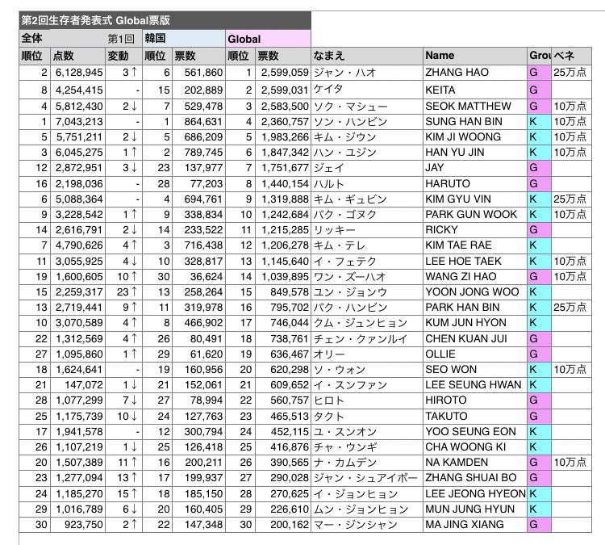Click the cell 'ZHANG SHUAI BO'
This screenshot has height=545, width=605.
point(475,478)
